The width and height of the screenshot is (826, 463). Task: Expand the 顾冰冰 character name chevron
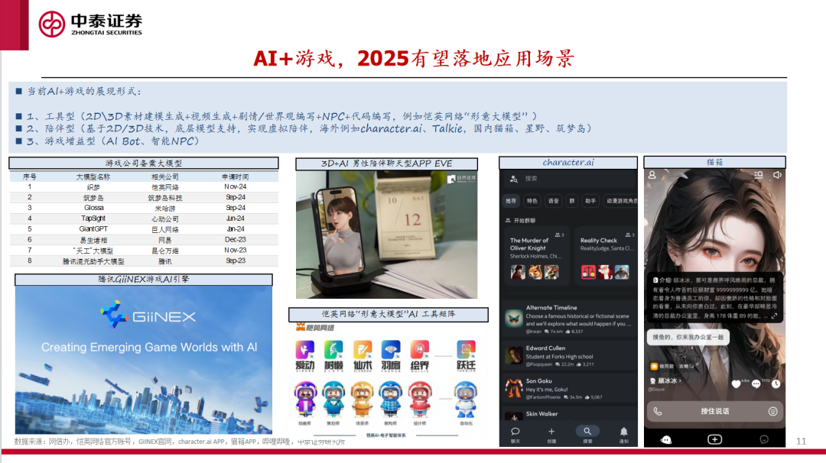(x=681, y=381)
